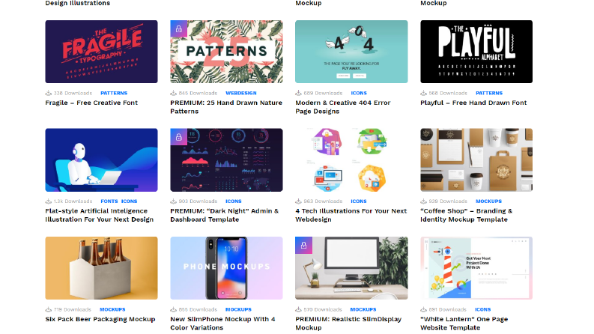
Task: Open ICONS tag under White Lantern template
Action: (x=482, y=310)
